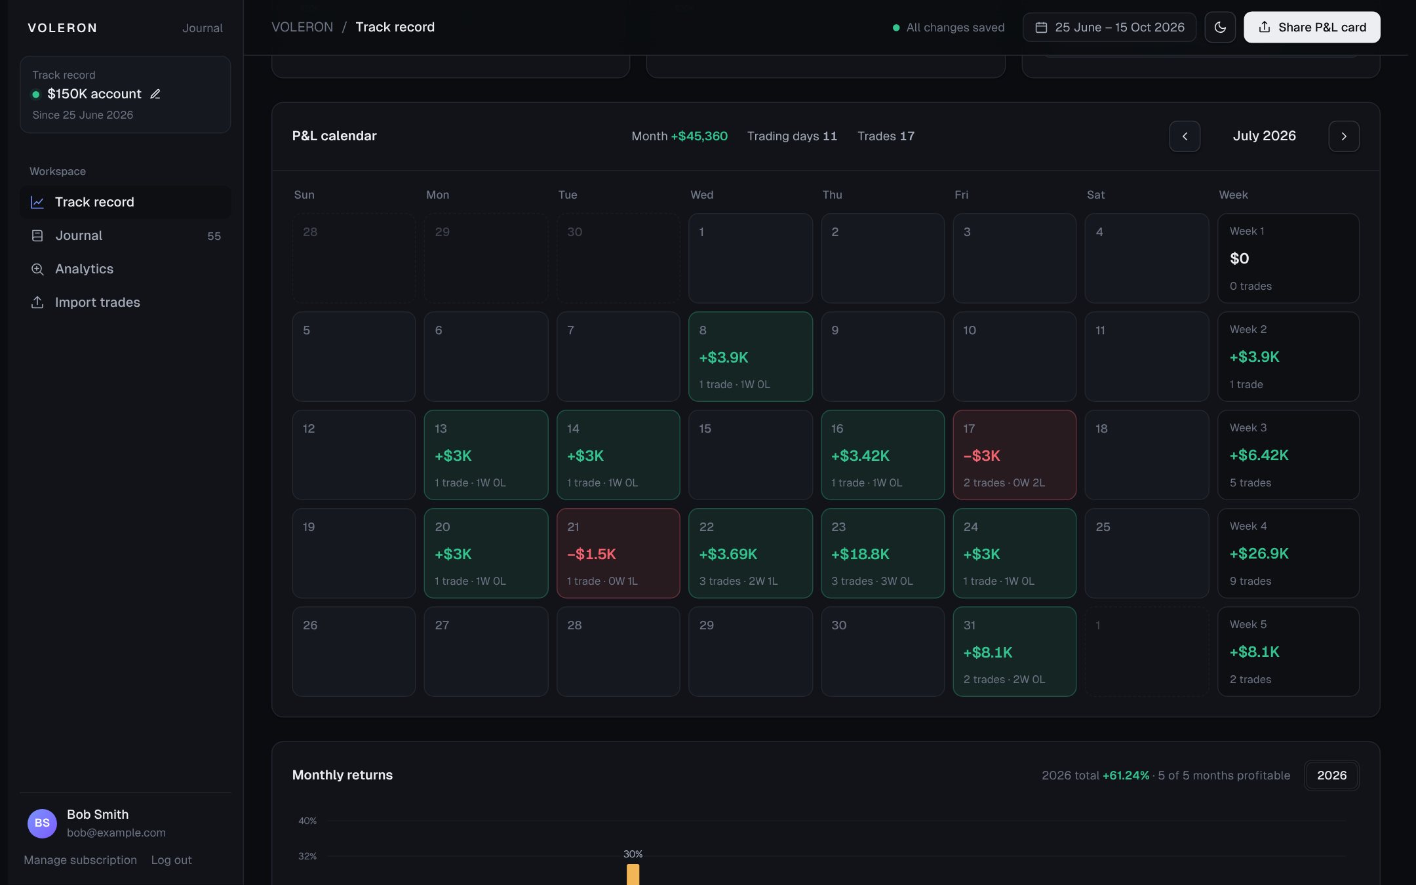Viewport: 1416px width, 885px height.
Task: Click the 'Trading days 11' stat
Action: (792, 136)
